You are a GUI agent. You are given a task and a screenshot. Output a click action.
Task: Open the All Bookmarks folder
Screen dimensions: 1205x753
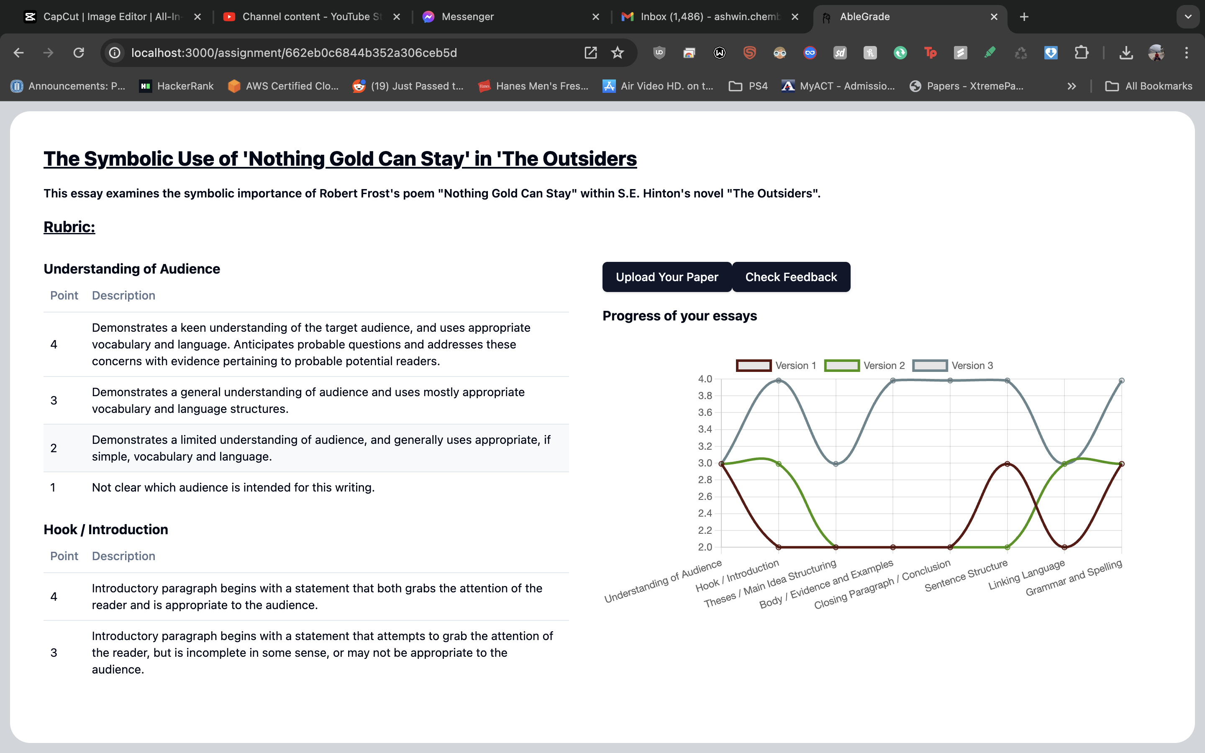(x=1149, y=86)
